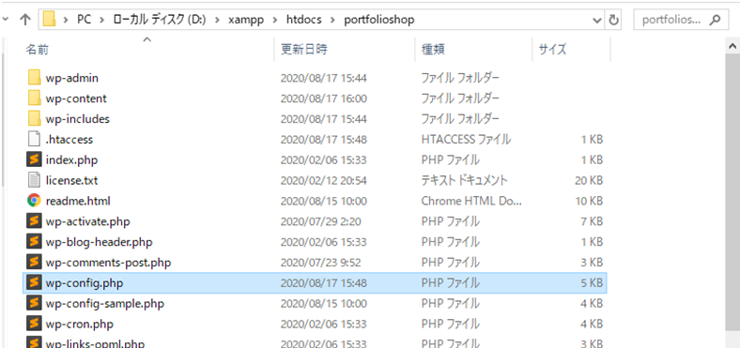
Task: Click the 2020/08/17 16:00 date cell
Action: [323, 98]
